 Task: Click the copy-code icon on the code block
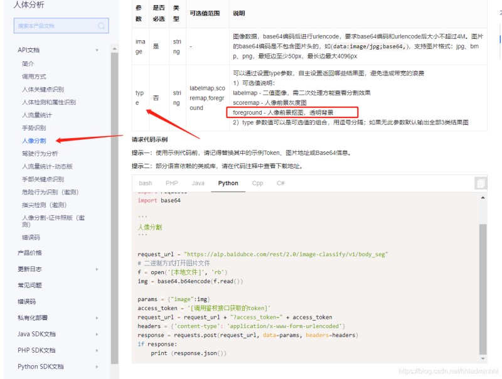tap(479, 183)
